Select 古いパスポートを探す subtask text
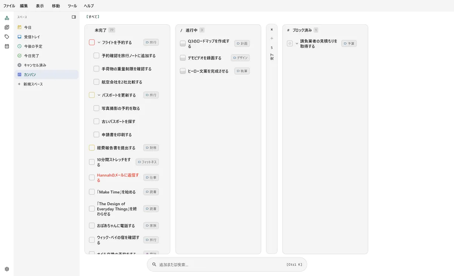This screenshot has height=276, width=454. 118,122
